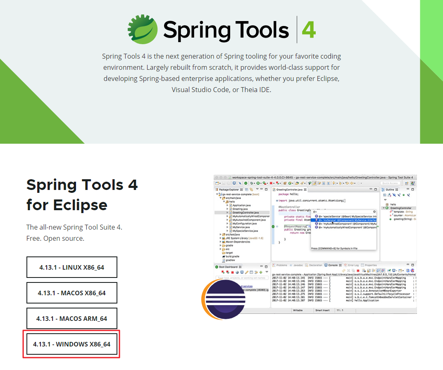Switch to the Problems tab
Image resolution: width=443 pixels, height=370 pixels.
pyautogui.click(x=282, y=265)
